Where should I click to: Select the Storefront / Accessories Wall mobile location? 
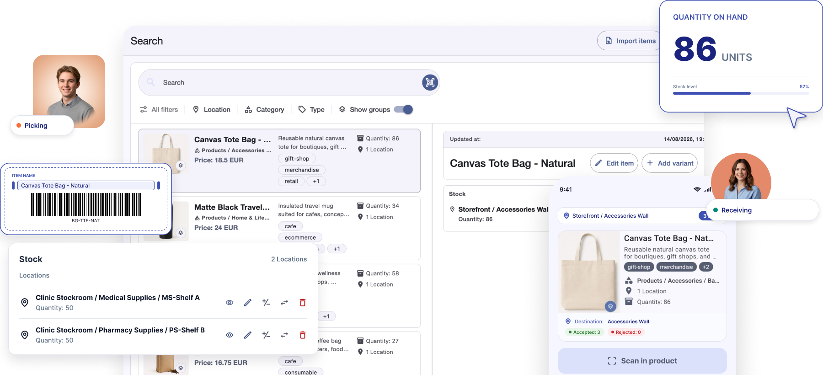633,216
